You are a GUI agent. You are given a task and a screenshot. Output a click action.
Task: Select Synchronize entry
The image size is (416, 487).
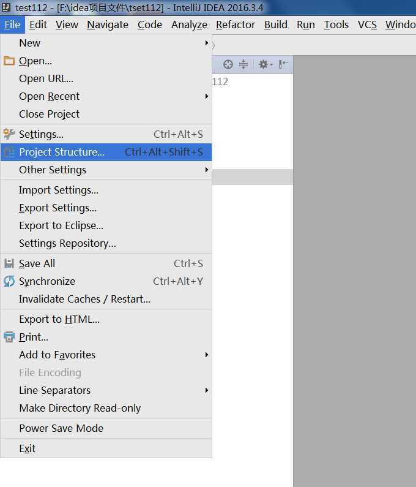tap(106, 281)
